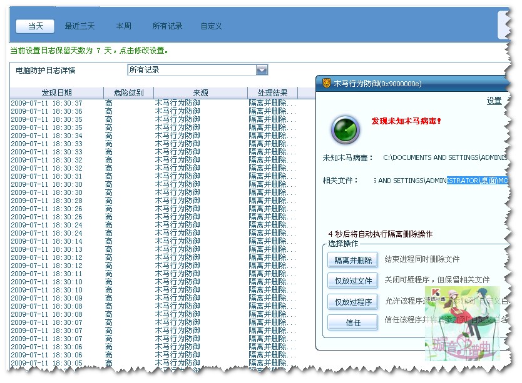522x383 pixels.
Task: Click the 仅放过文件 button
Action: tap(353, 281)
